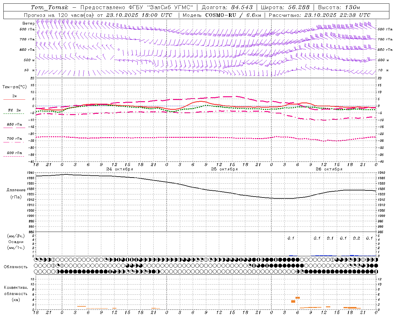Click the 'Высота: 130м' elevation value
The width and height of the screenshot is (394, 315).
[x=339, y=7]
